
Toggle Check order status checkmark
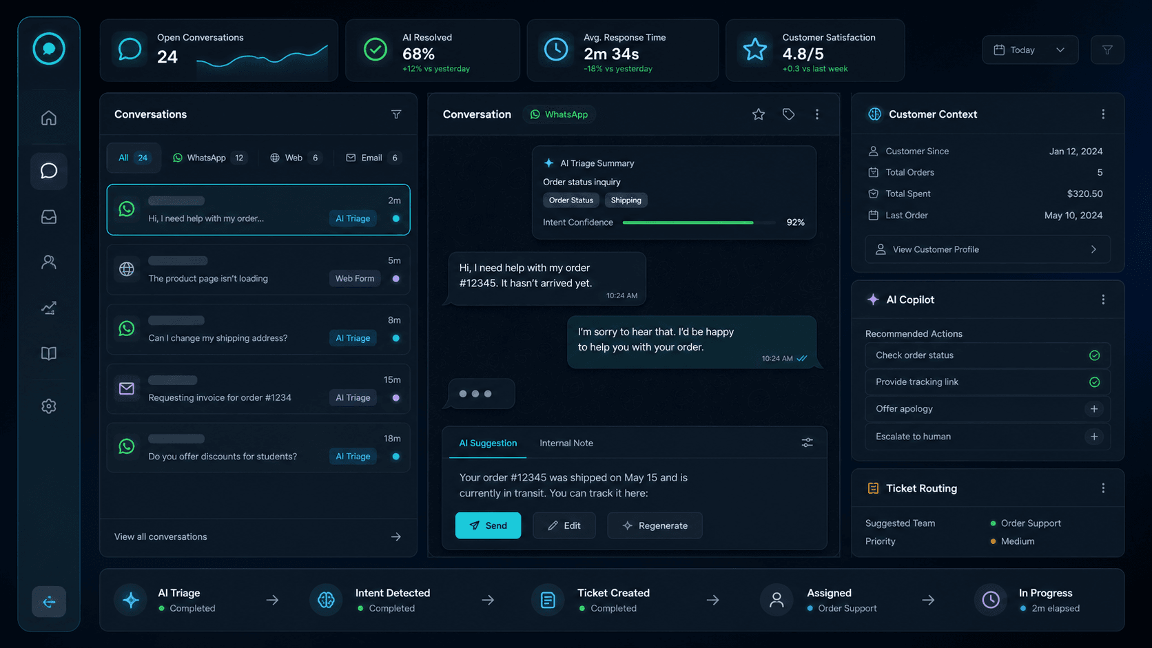[1094, 355]
